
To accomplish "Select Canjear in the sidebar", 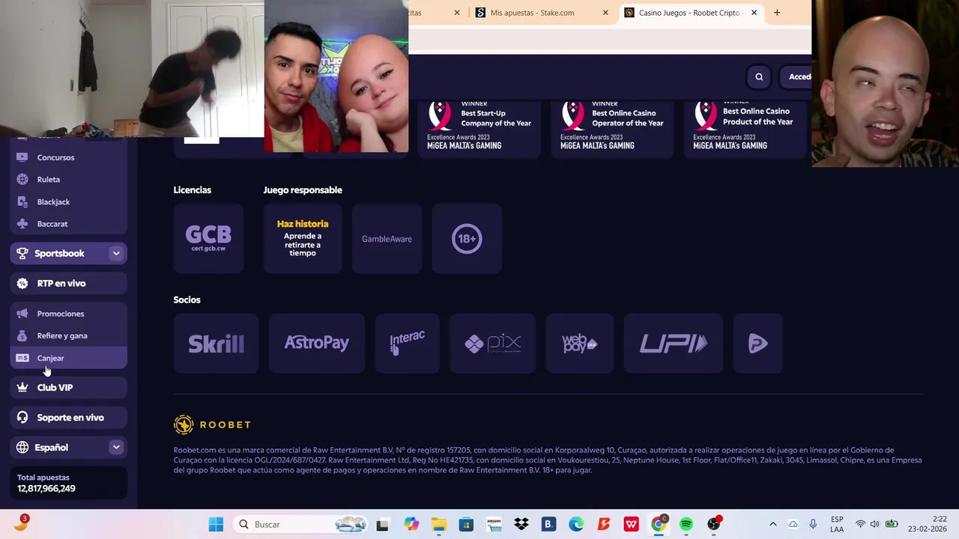I will click(68, 358).
